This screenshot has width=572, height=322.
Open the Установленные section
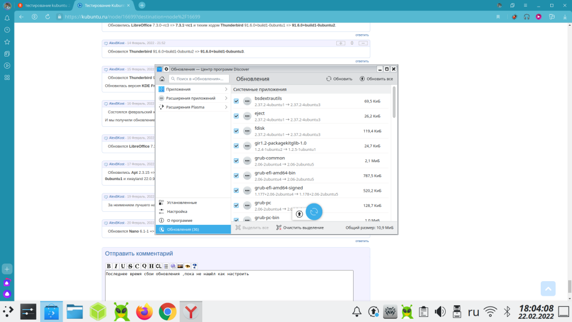pyautogui.click(x=193, y=202)
